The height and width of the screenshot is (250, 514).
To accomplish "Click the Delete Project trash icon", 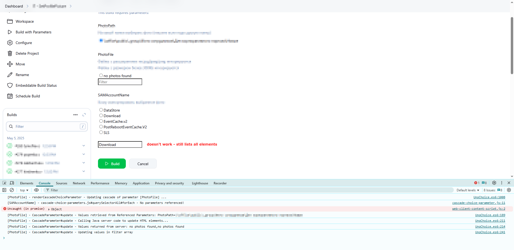I will (10, 53).
